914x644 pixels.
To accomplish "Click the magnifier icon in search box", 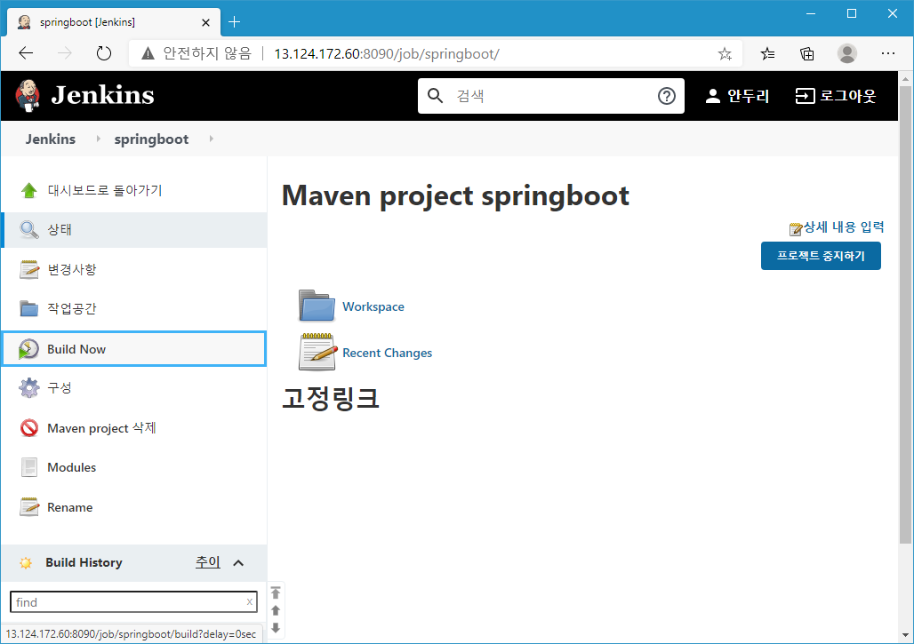I will [x=435, y=96].
